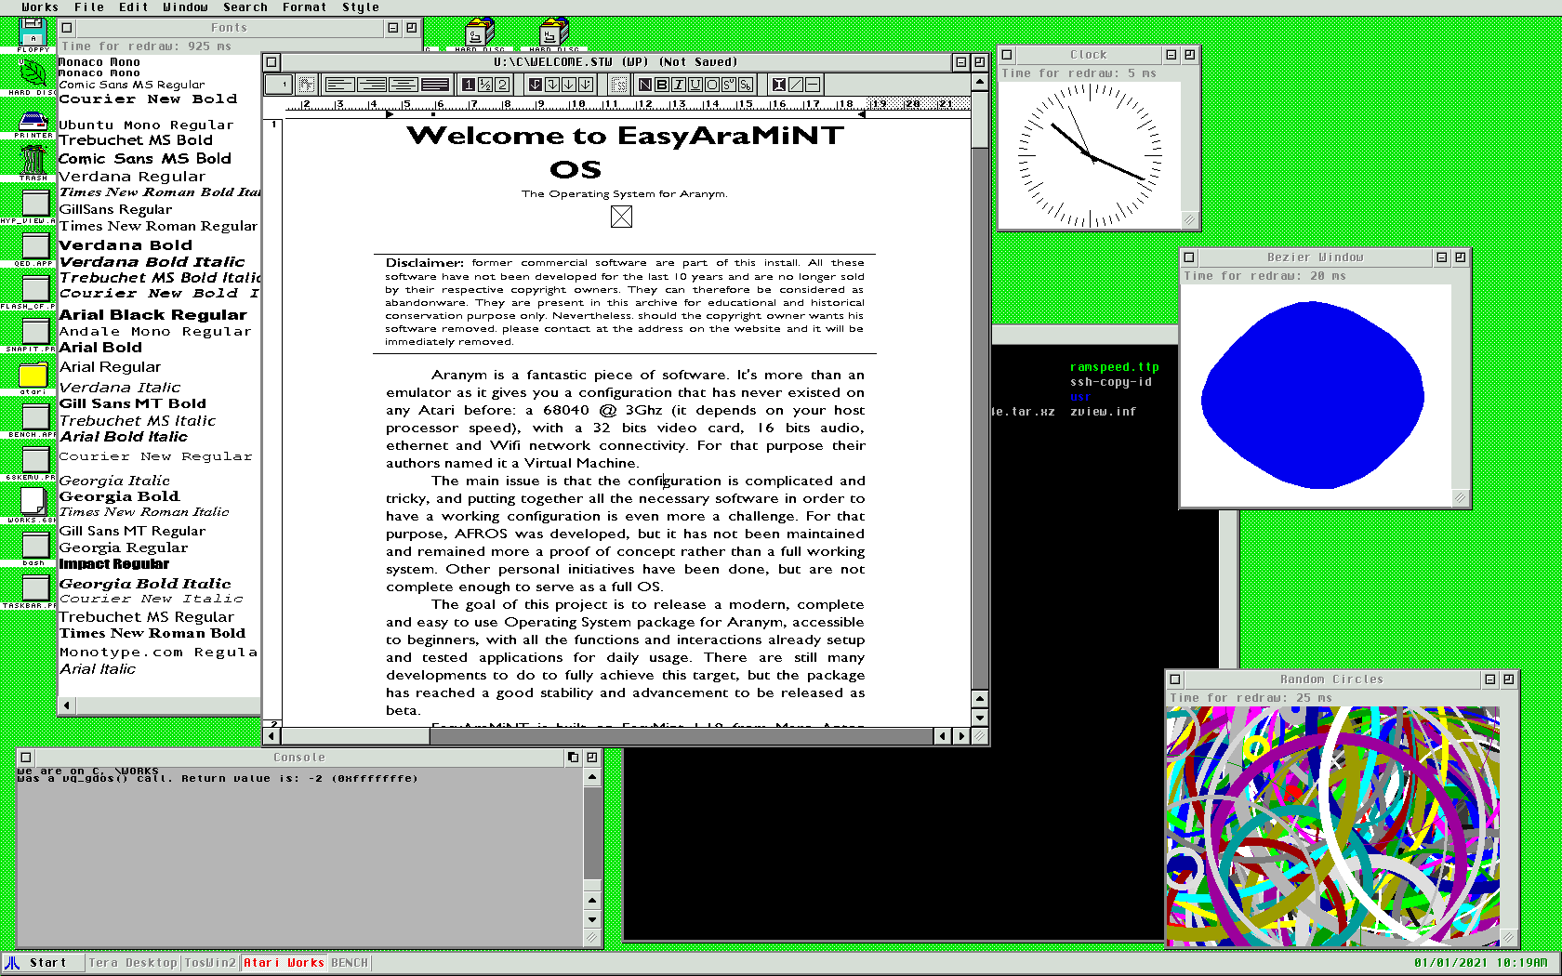The height and width of the screenshot is (976, 1562).
Task: Select double line spacing icon
Action: click(502, 85)
